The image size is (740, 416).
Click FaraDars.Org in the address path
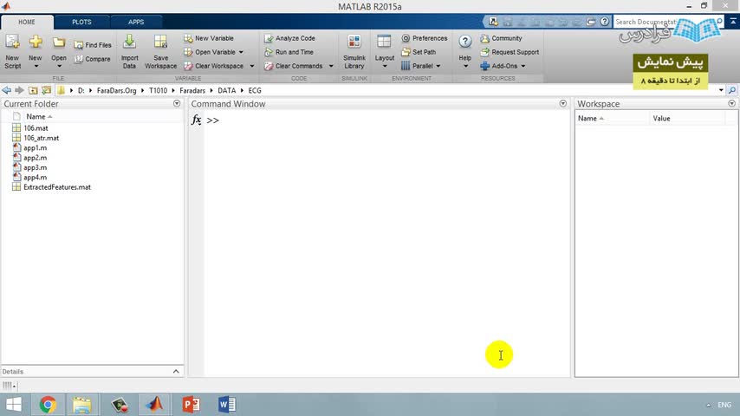pyautogui.click(x=117, y=91)
